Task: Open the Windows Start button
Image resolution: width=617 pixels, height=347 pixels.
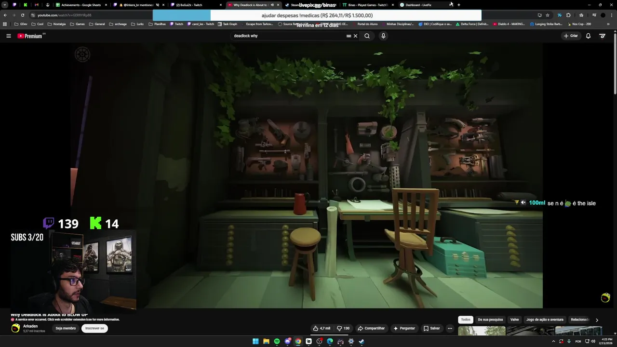Action: (x=255, y=341)
